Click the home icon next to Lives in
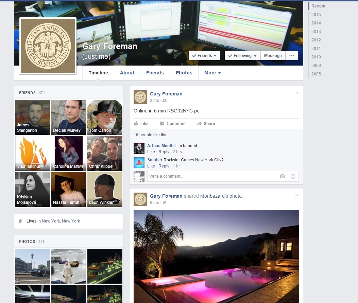The image size is (358, 303). (x=20, y=221)
